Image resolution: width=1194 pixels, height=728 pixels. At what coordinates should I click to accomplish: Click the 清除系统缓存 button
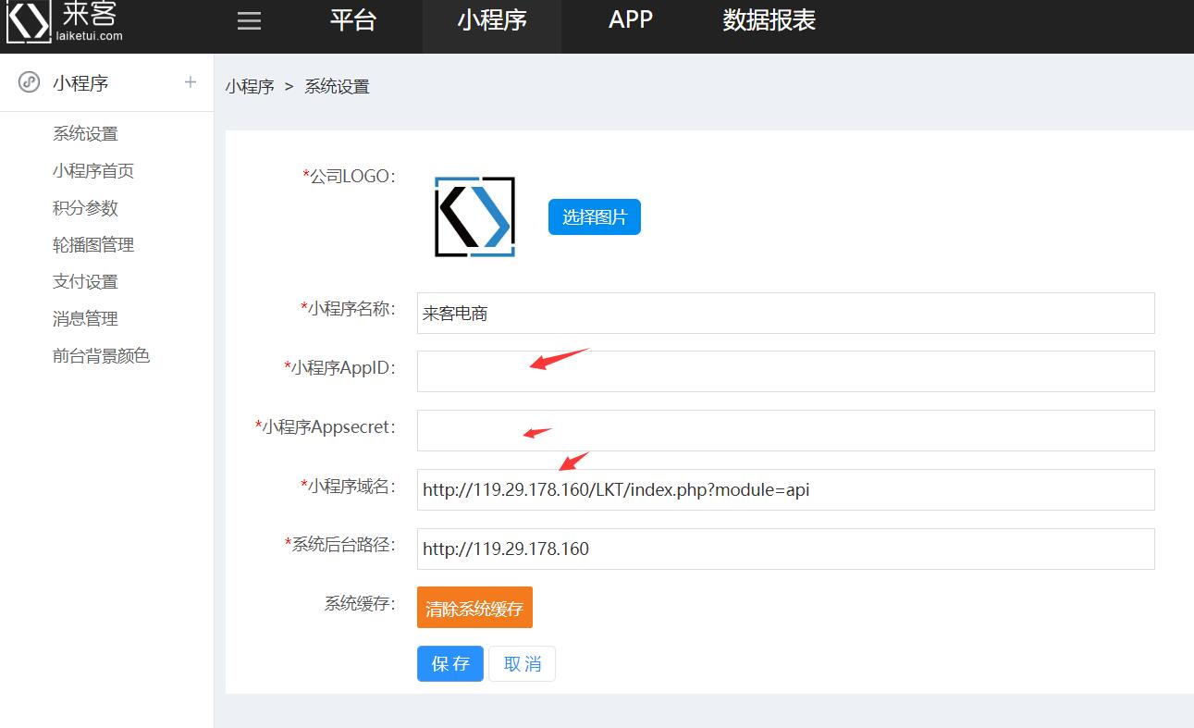(x=474, y=608)
